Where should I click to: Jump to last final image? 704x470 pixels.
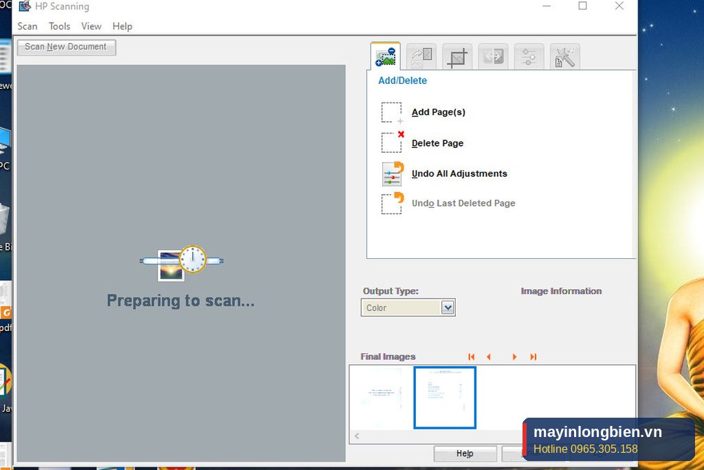coord(533,356)
